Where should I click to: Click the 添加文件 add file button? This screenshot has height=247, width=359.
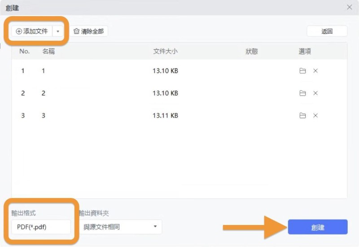32,31
